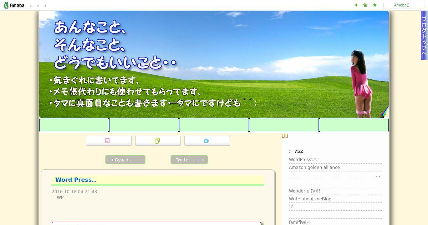The height and width of the screenshot is (225, 428).
Task: Open the Wonderful(∀)!! sidebar link
Action: [305, 191]
